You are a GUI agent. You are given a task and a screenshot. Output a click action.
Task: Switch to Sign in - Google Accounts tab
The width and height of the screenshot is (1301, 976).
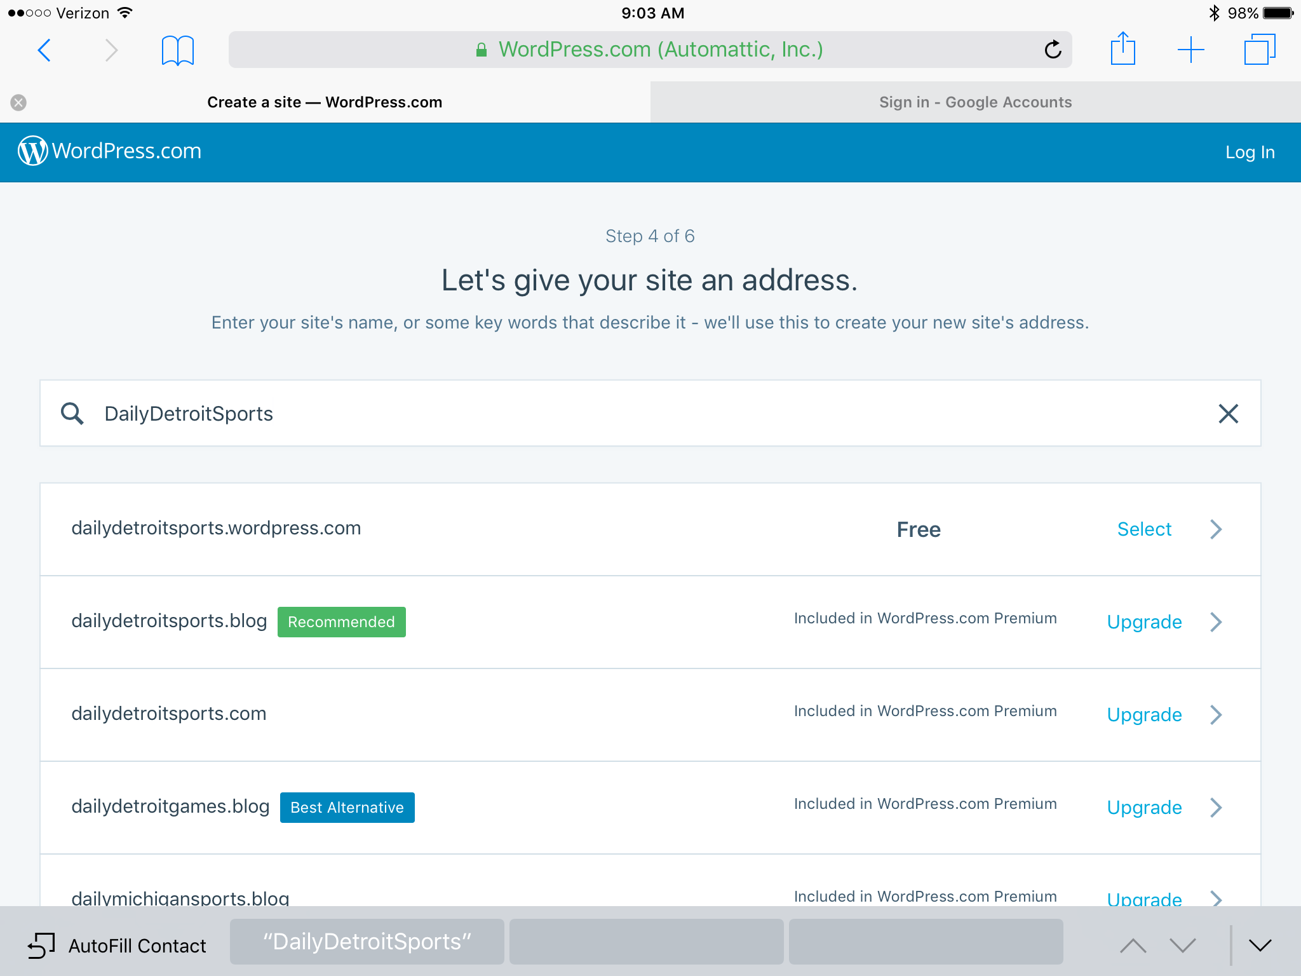tap(975, 102)
